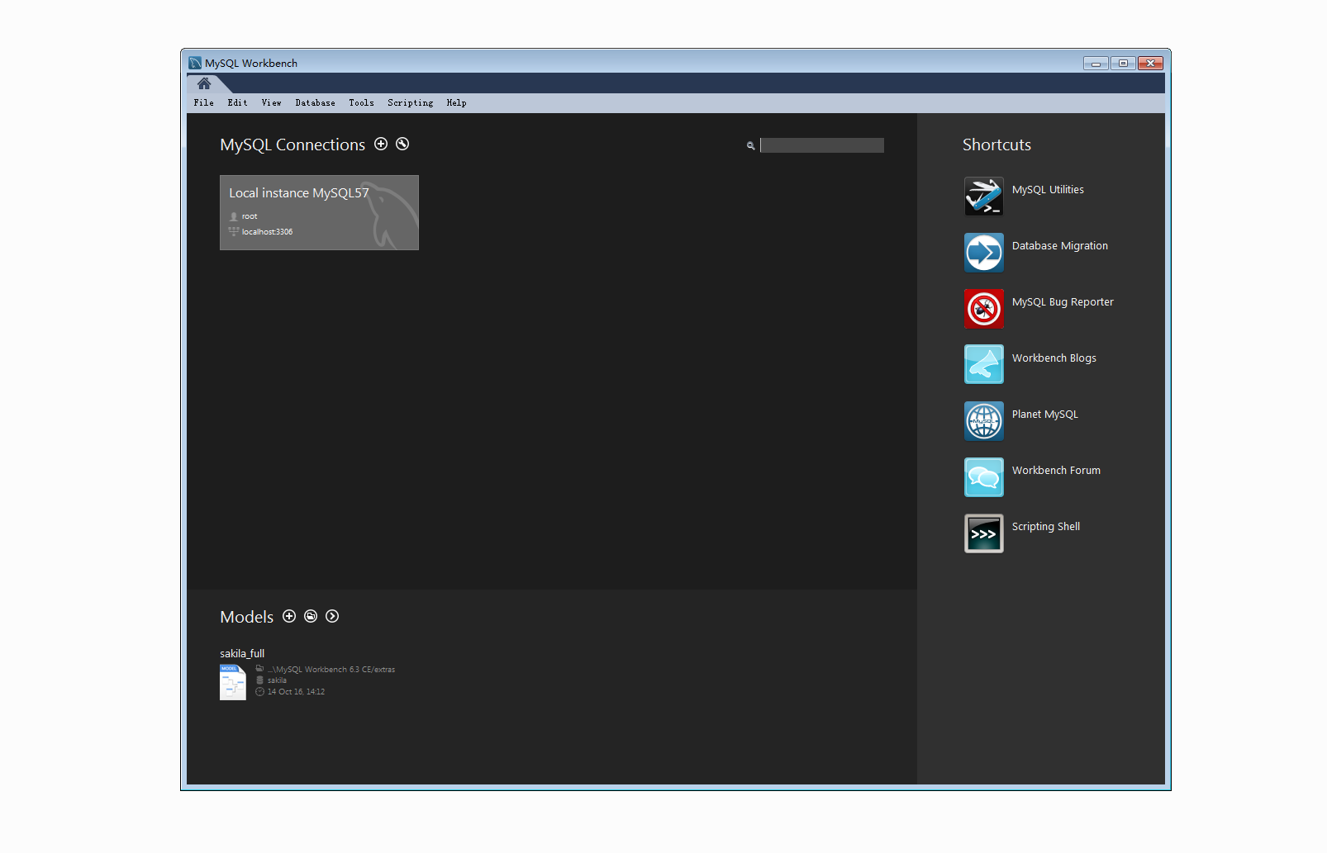Viewport: 1327px width, 853px height.
Task: Click the MySQL Bug Reporter icon
Action: click(x=984, y=309)
